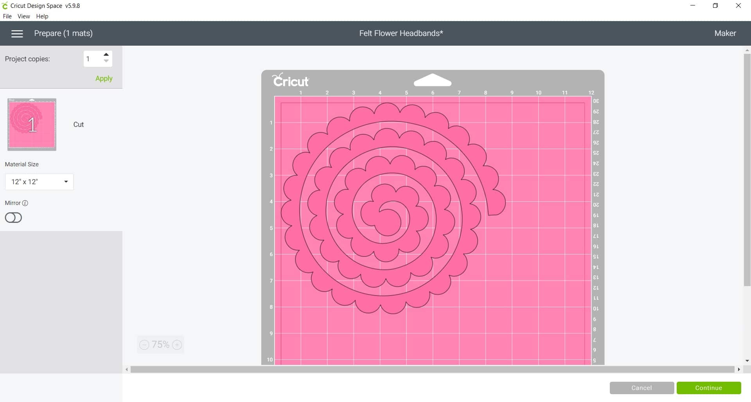Click the 75% zoom level indicator
Viewport: 751px width, 402px height.
coord(160,345)
